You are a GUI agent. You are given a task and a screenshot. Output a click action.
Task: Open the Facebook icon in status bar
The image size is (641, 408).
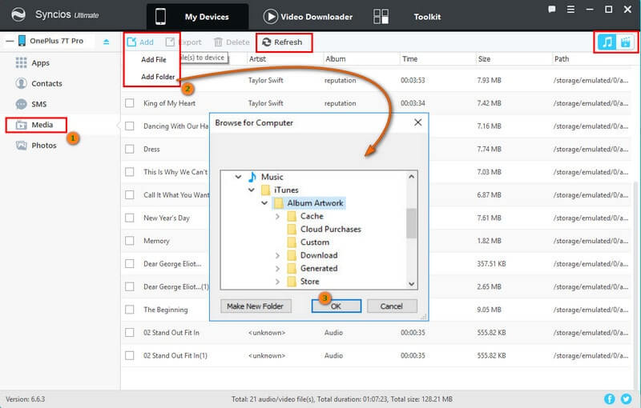(610, 398)
